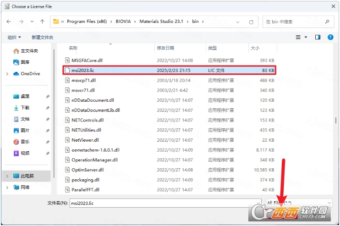
Task: Click the NETControls.dll file icon
Action: (67, 120)
